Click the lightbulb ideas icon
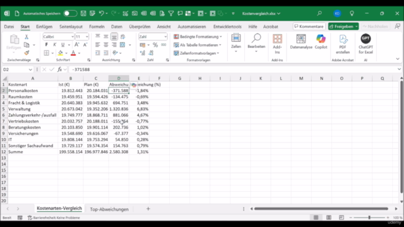This screenshot has width=404, height=227. [352, 13]
